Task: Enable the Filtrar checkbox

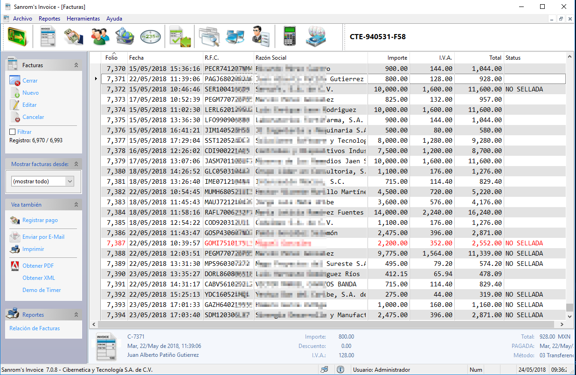Action: click(x=13, y=132)
